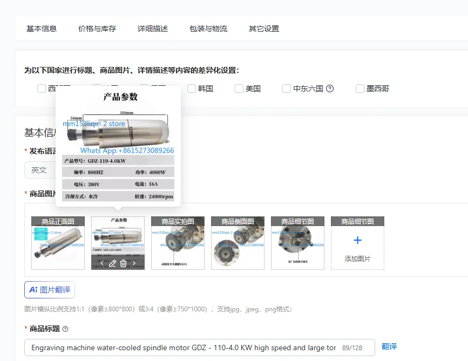The height and width of the screenshot is (361, 468).
Task: Switch to 价格与库存 tab
Action: coord(97,29)
